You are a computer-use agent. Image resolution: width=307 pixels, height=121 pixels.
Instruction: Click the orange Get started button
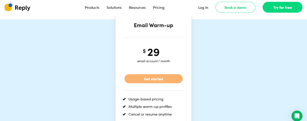point(153,79)
